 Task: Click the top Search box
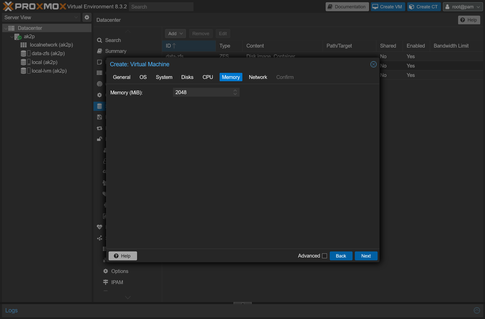161,7
